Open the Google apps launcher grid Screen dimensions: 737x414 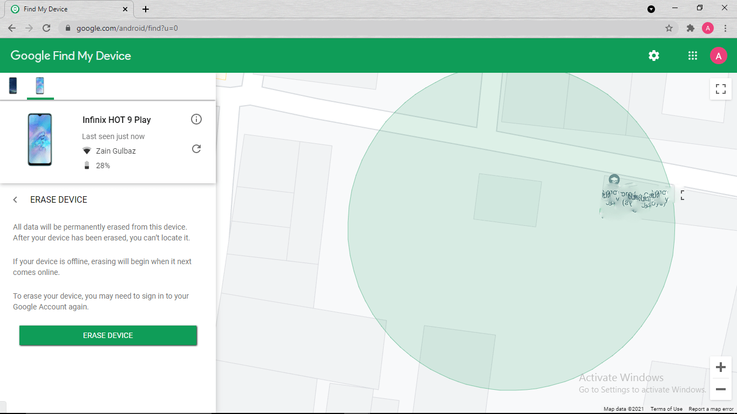pos(692,56)
